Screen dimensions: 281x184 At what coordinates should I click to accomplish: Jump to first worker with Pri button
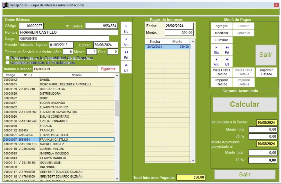point(126,55)
